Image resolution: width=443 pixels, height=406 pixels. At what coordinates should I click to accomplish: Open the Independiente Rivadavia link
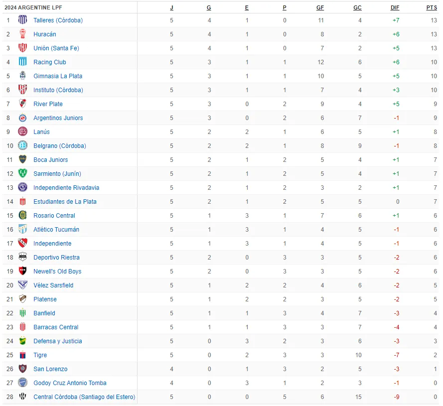[66, 188]
